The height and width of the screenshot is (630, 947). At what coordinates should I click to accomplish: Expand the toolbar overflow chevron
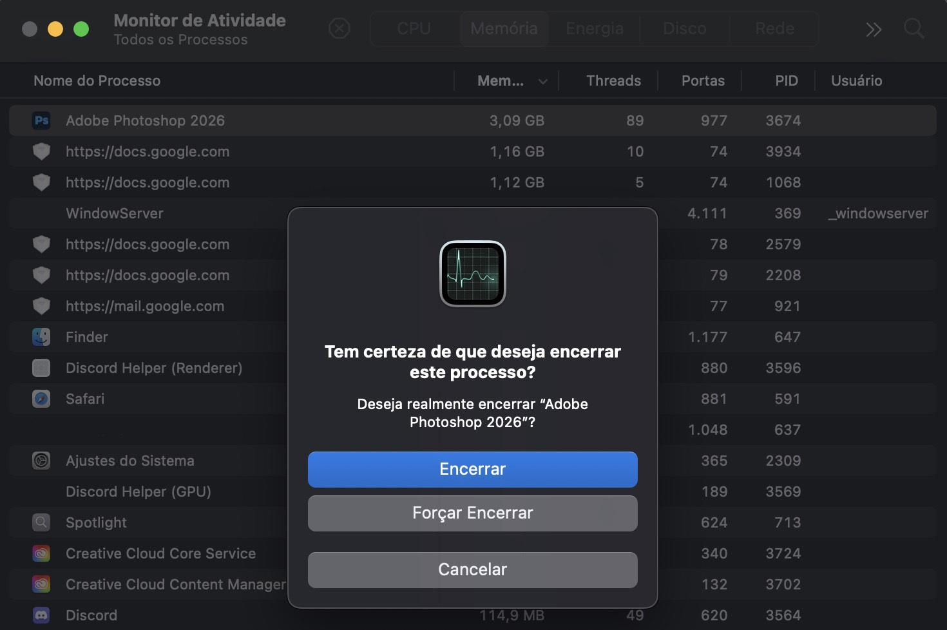click(x=874, y=29)
